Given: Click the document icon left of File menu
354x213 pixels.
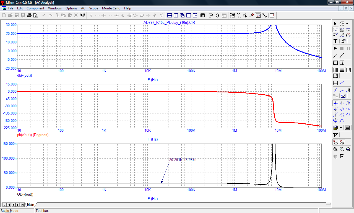Looking at the screenshot, I should point(4,8).
